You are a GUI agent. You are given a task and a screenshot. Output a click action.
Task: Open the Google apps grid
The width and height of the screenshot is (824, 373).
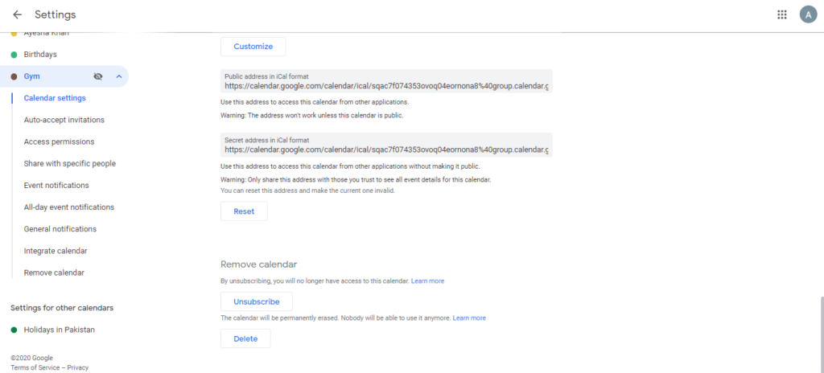[782, 14]
